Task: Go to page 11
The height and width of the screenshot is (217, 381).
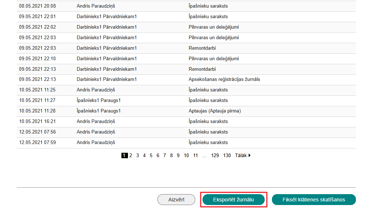Action: pyautogui.click(x=195, y=155)
